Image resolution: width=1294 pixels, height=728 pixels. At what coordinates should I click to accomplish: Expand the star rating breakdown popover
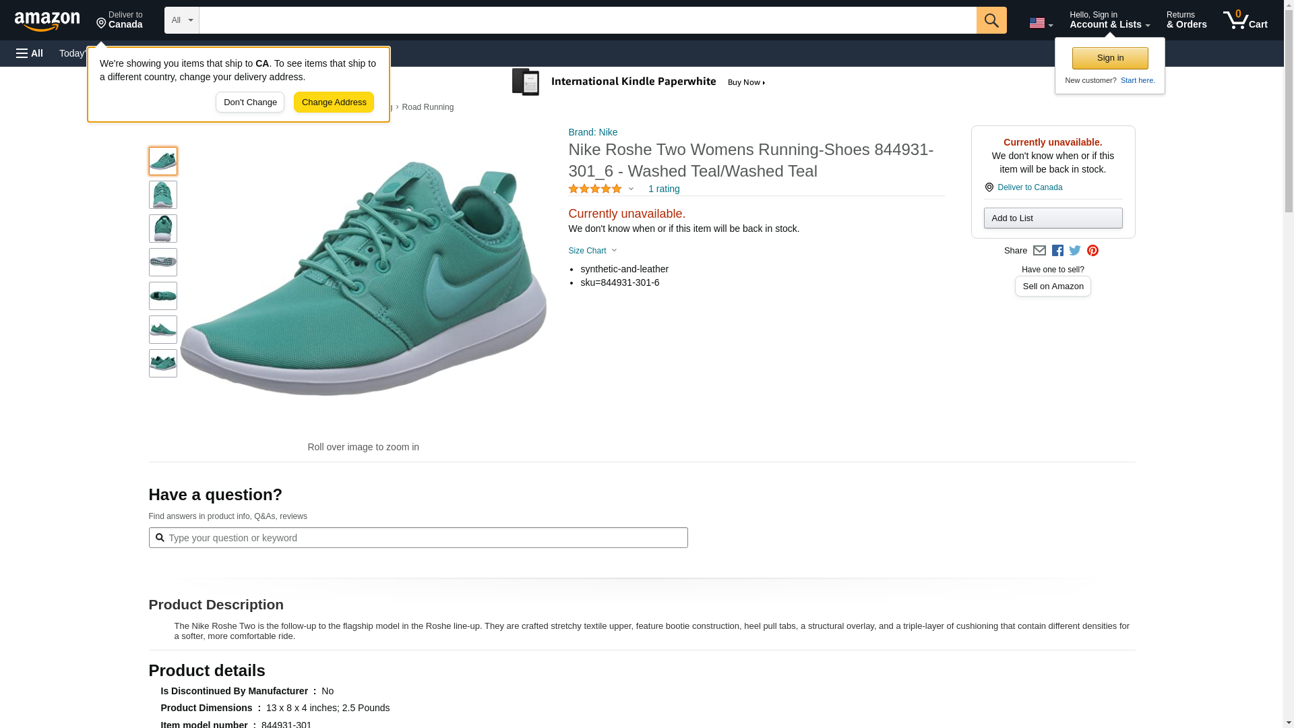click(600, 189)
